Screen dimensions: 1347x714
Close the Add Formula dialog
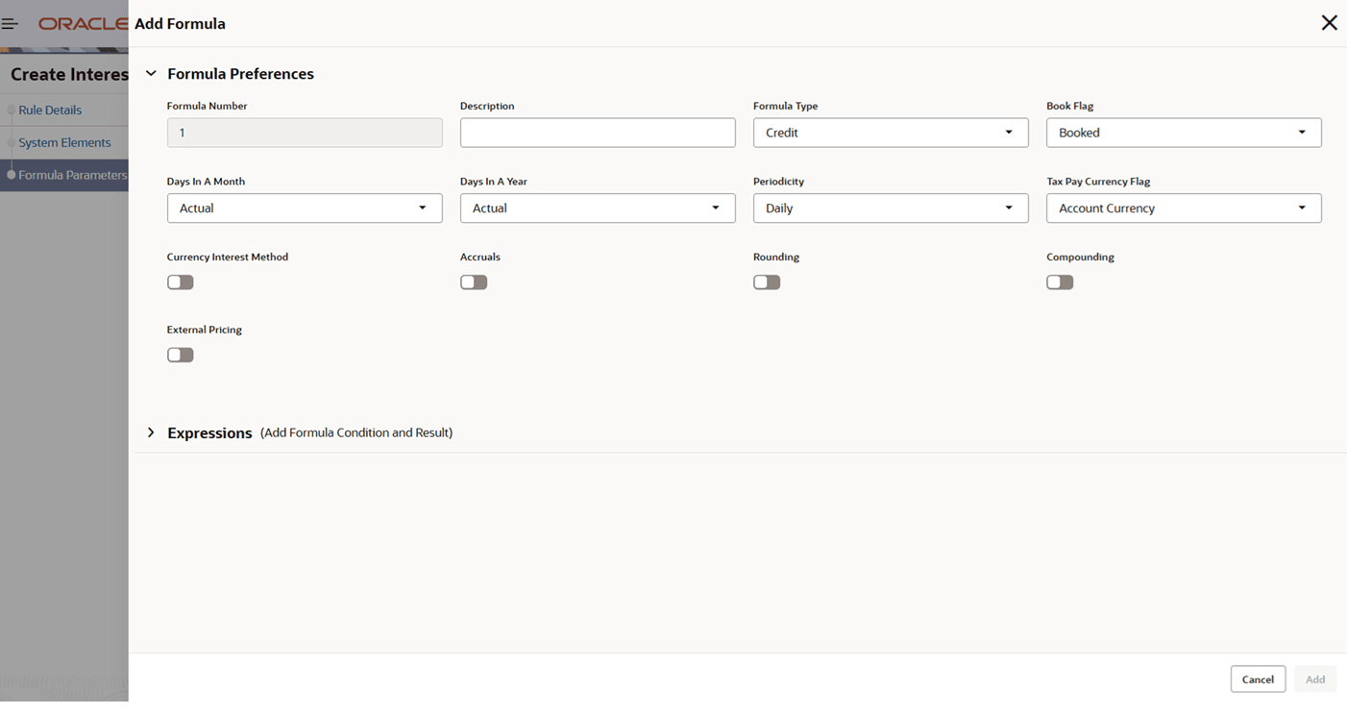coord(1329,23)
